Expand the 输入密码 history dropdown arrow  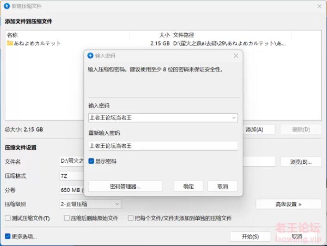tap(234, 118)
